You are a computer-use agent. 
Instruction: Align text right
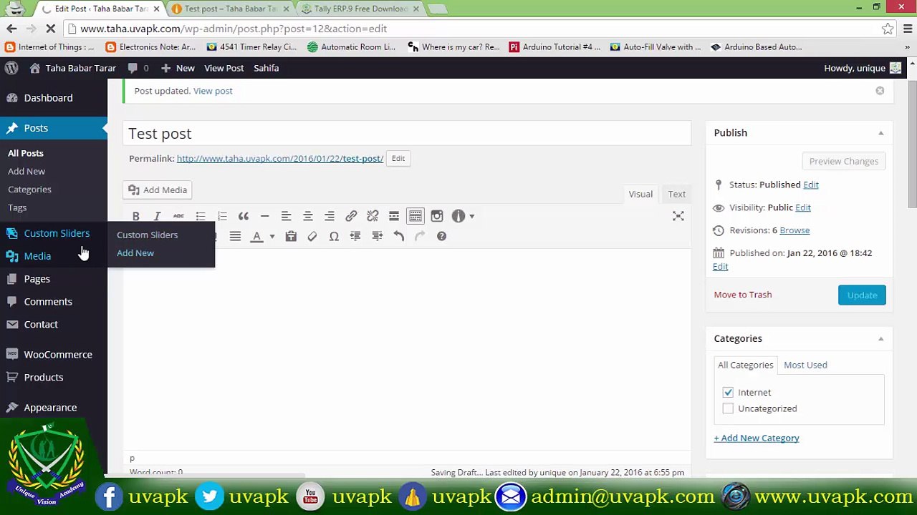coord(330,216)
